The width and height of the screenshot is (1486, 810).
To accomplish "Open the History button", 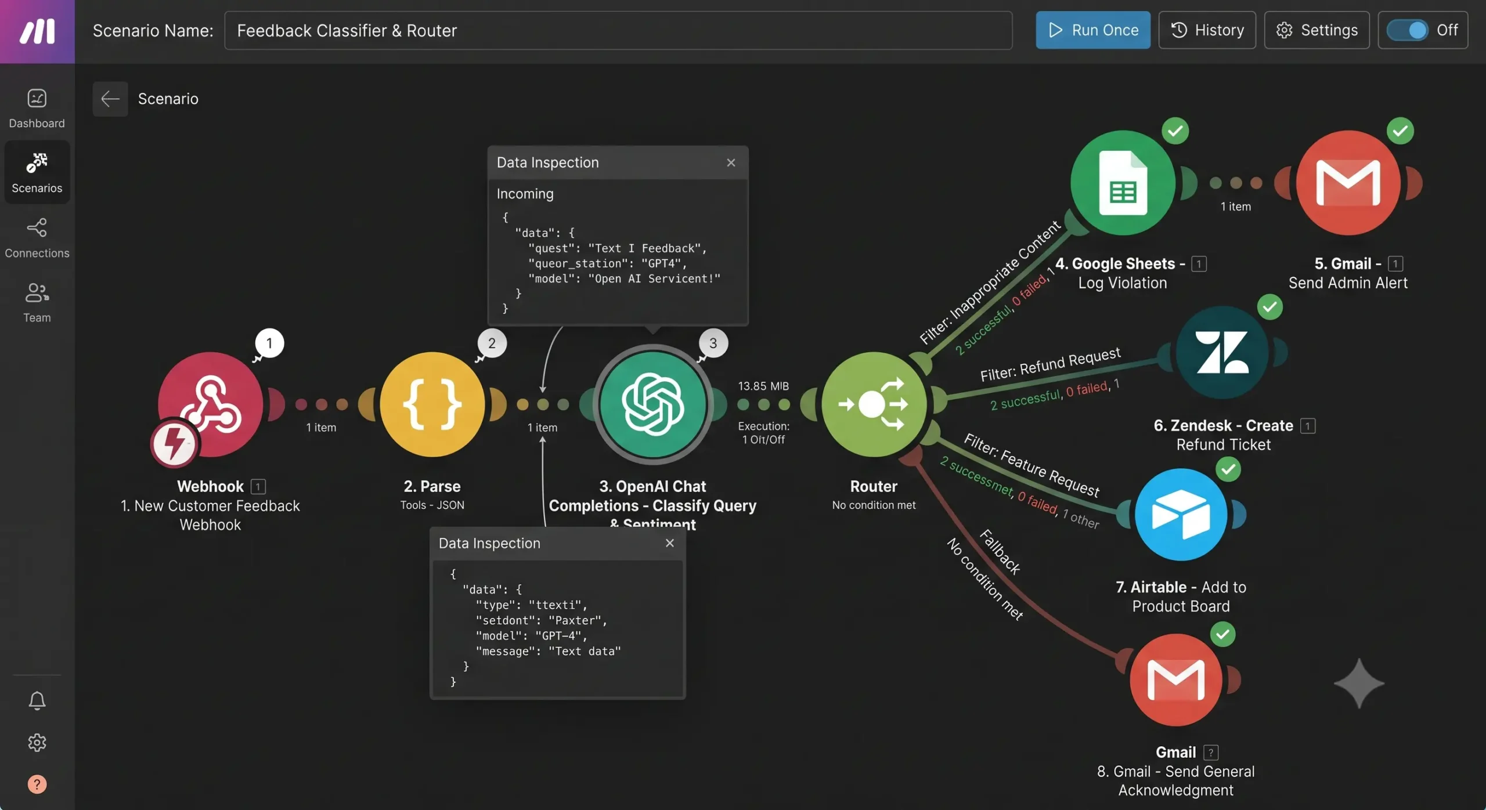I will [x=1207, y=30].
